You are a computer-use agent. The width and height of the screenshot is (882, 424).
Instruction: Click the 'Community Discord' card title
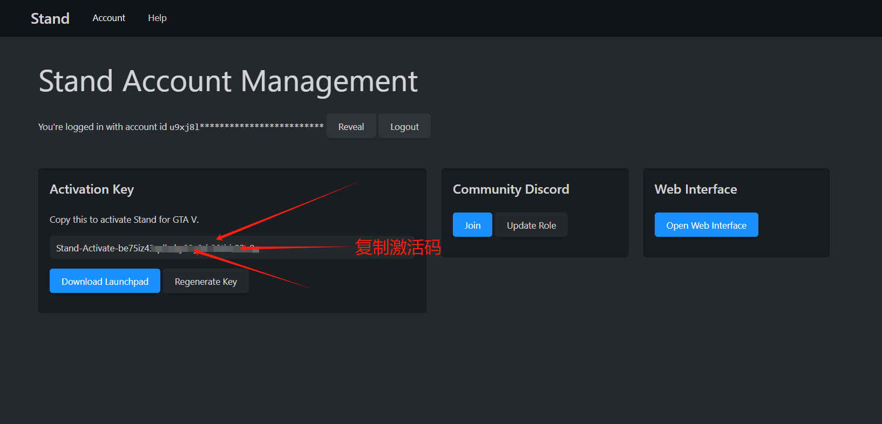(x=511, y=189)
